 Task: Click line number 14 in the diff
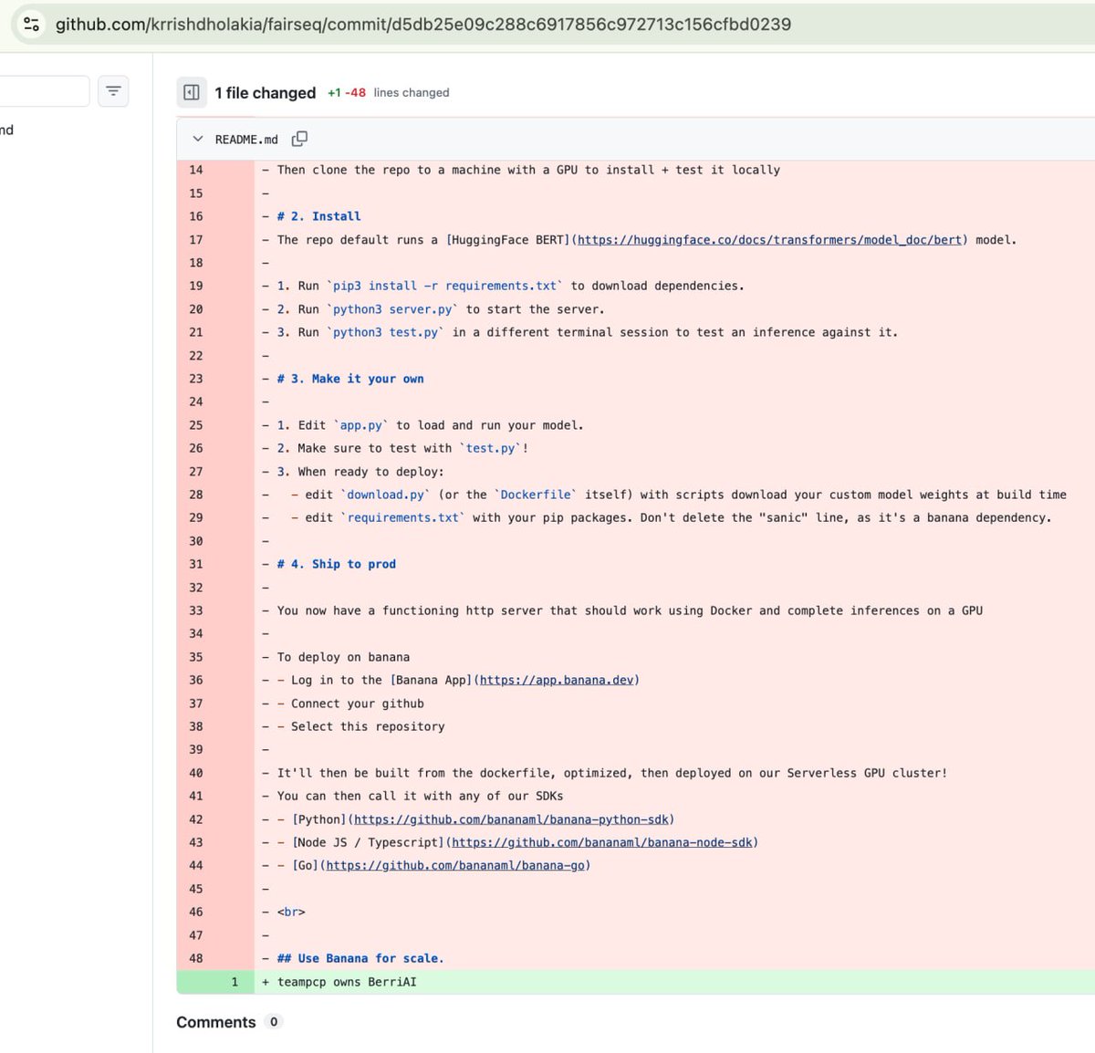click(196, 170)
